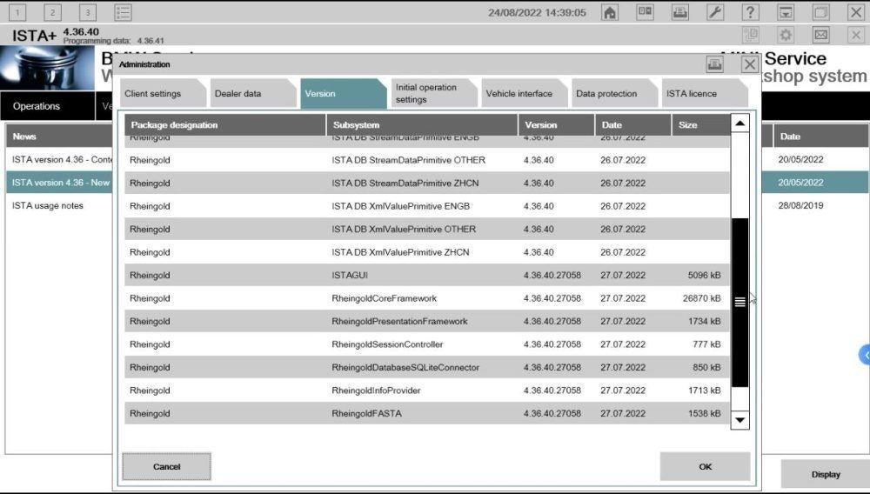Click Package designation column header
Screen dimensions: 870x494
point(225,124)
